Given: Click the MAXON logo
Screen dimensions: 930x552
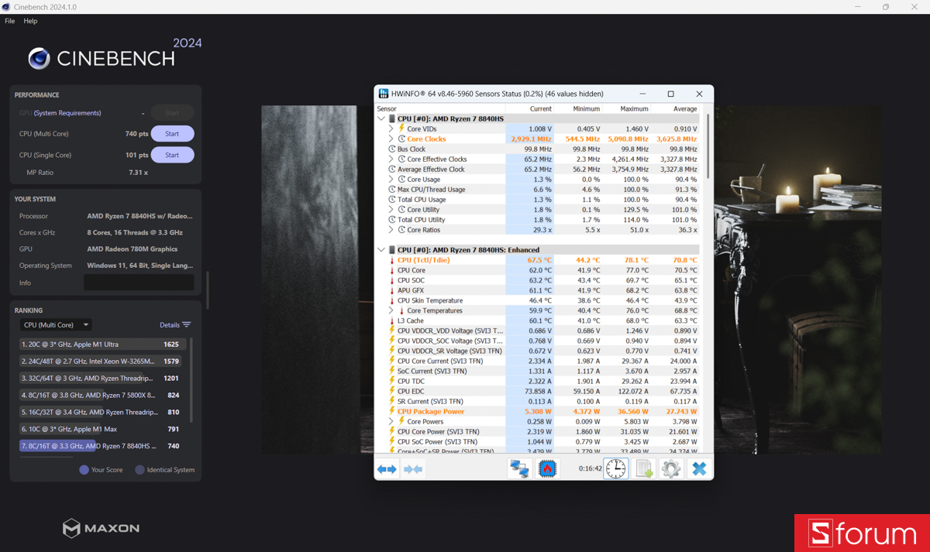Looking at the screenshot, I should [x=102, y=529].
